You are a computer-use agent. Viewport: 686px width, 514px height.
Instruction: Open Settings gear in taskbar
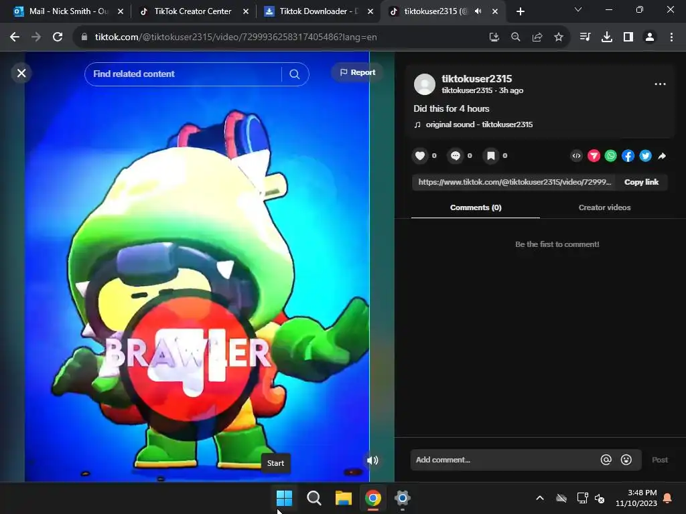coord(402,498)
